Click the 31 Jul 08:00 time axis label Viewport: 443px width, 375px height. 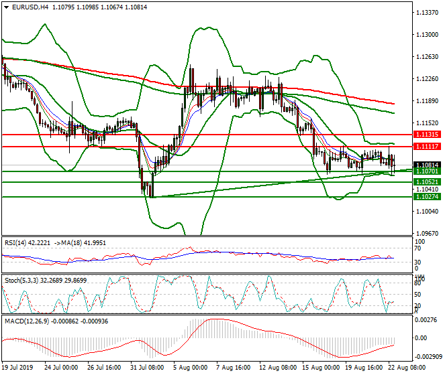pos(147,368)
